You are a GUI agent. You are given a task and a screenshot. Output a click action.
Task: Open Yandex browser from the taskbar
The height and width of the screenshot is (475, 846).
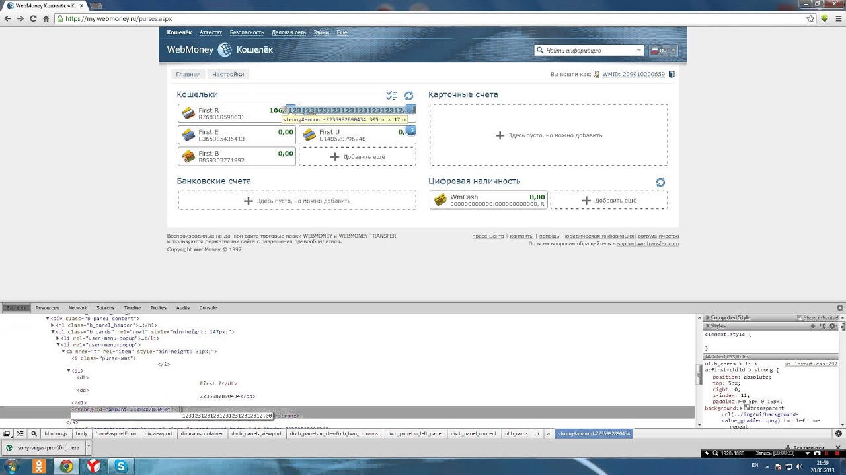[93, 466]
